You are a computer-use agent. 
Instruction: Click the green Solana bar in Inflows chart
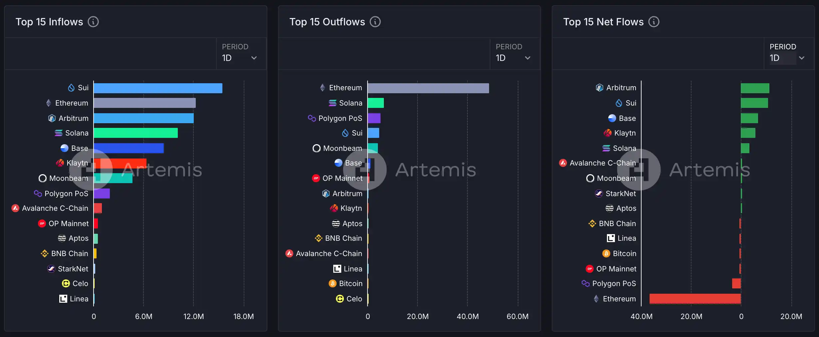point(136,133)
